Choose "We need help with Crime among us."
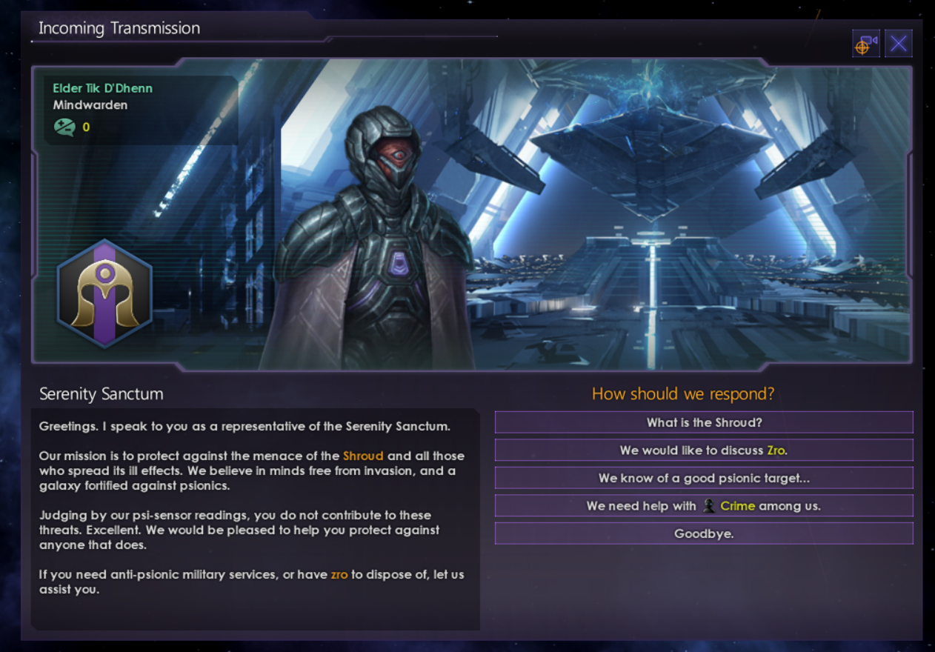 (x=704, y=505)
